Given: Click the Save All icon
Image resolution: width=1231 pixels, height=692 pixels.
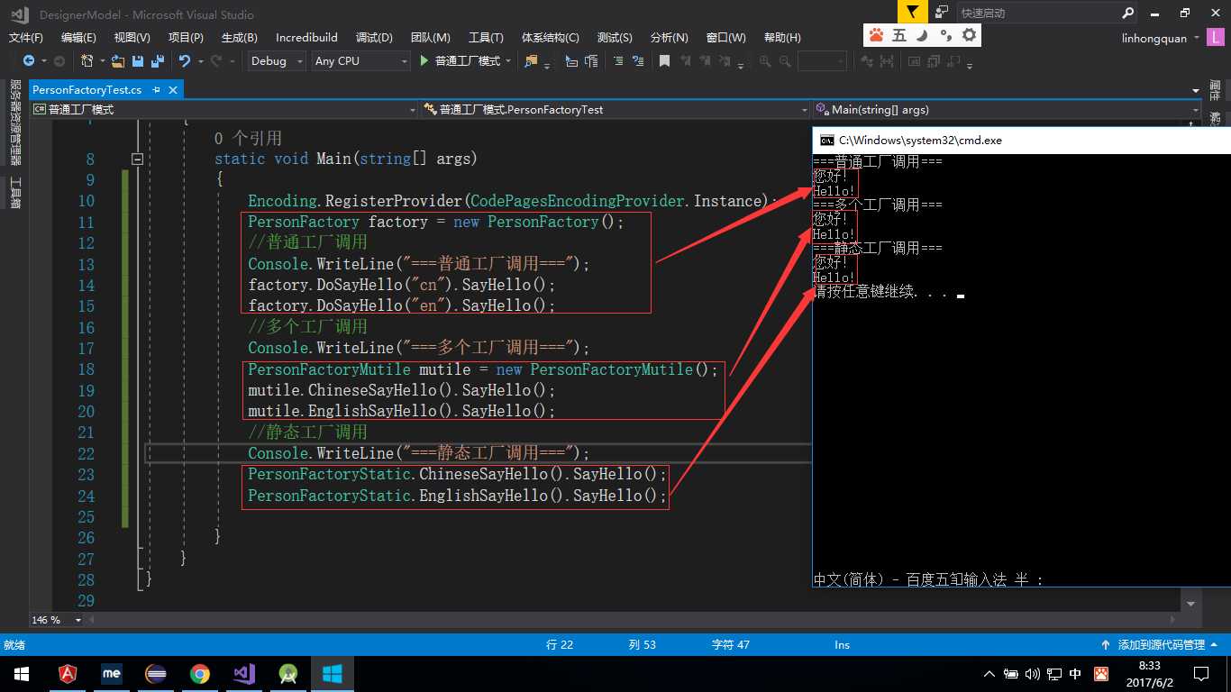Looking at the screenshot, I should [157, 61].
